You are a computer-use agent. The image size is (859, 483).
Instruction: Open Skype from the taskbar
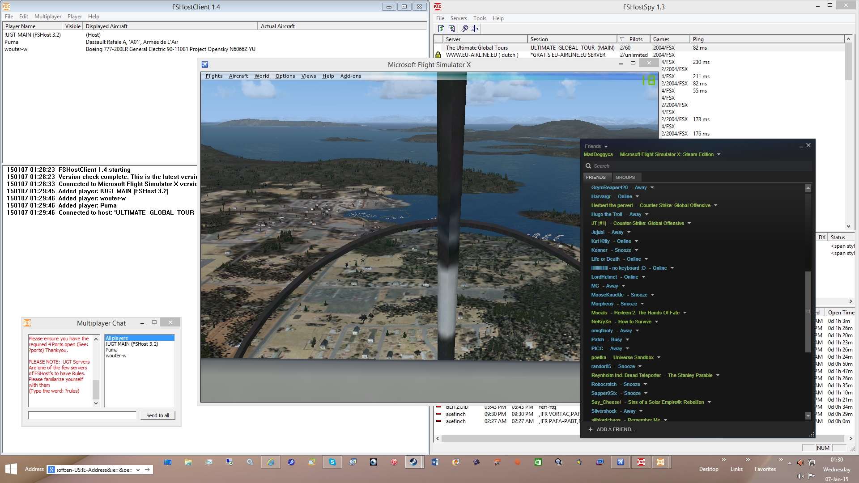(x=332, y=462)
